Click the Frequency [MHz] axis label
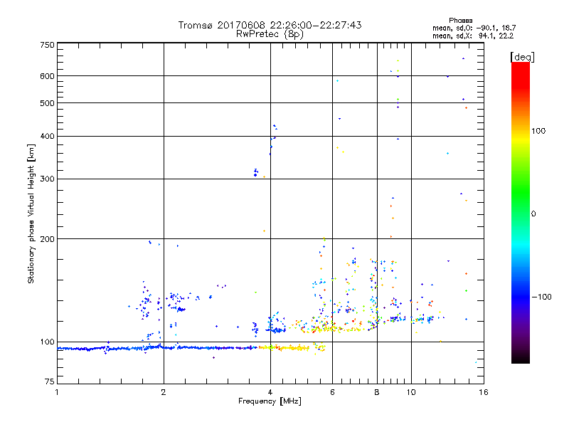Screen dimensions: 569x427 pyautogui.click(x=270, y=402)
